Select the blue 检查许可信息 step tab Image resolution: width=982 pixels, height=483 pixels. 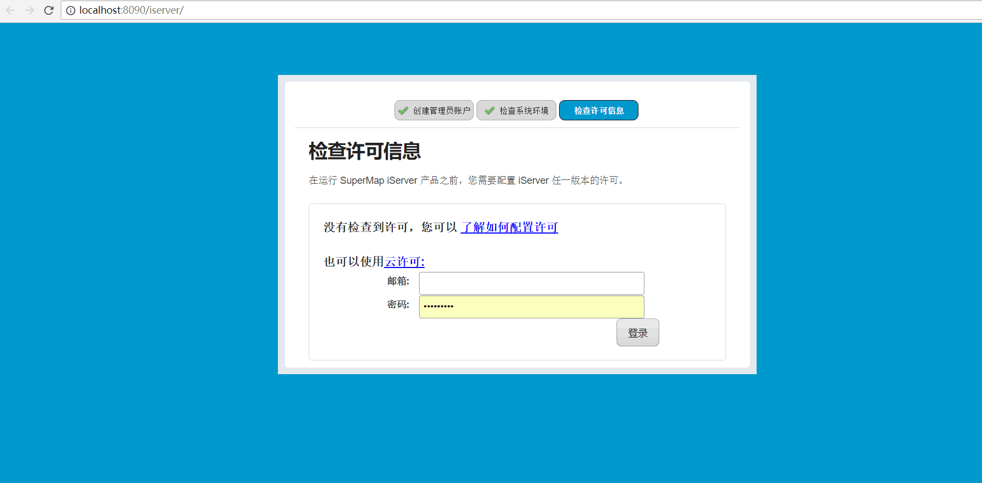pyautogui.click(x=599, y=110)
